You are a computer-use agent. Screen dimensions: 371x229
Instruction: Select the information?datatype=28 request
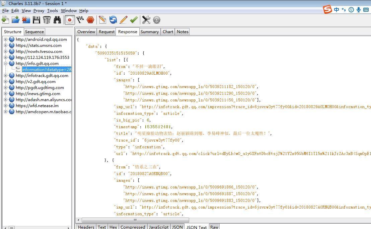[47, 70]
